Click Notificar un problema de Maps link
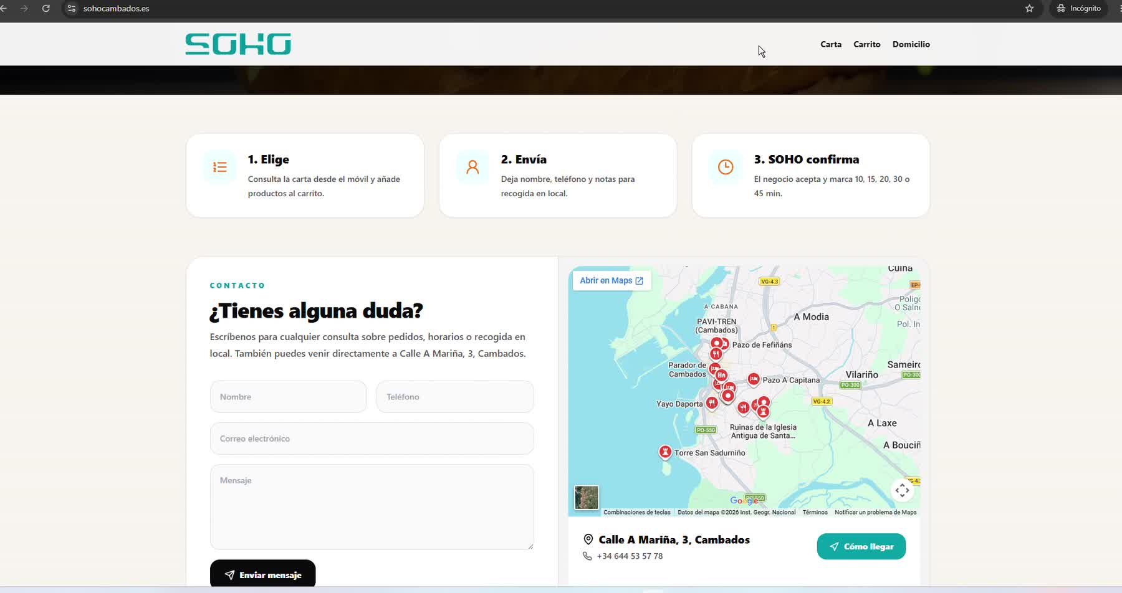 [876, 512]
